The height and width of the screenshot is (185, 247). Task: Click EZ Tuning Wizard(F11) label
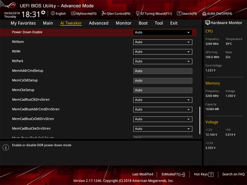coord(156,13)
